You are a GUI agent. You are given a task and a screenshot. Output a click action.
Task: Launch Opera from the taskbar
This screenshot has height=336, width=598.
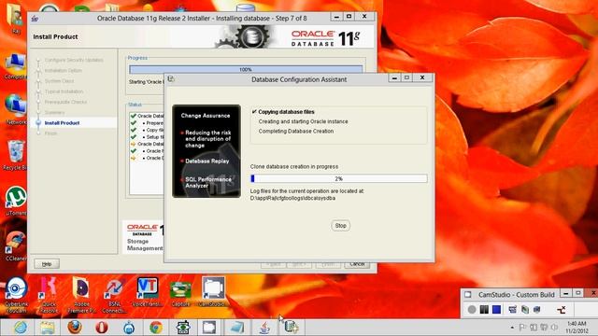(x=102, y=328)
